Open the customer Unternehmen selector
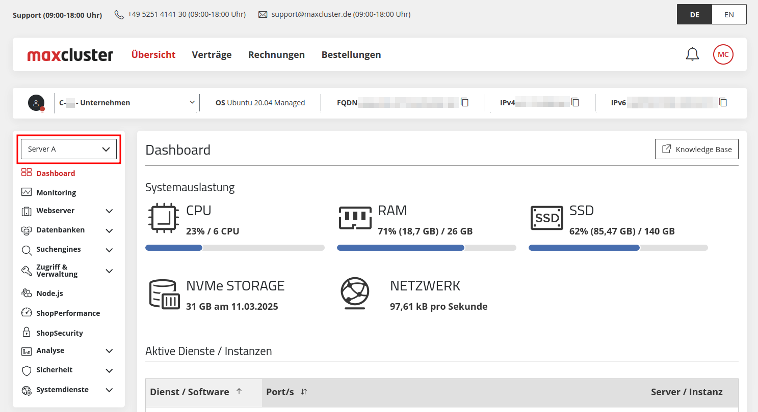Screen dimensions: 758x412 [x=127, y=103]
